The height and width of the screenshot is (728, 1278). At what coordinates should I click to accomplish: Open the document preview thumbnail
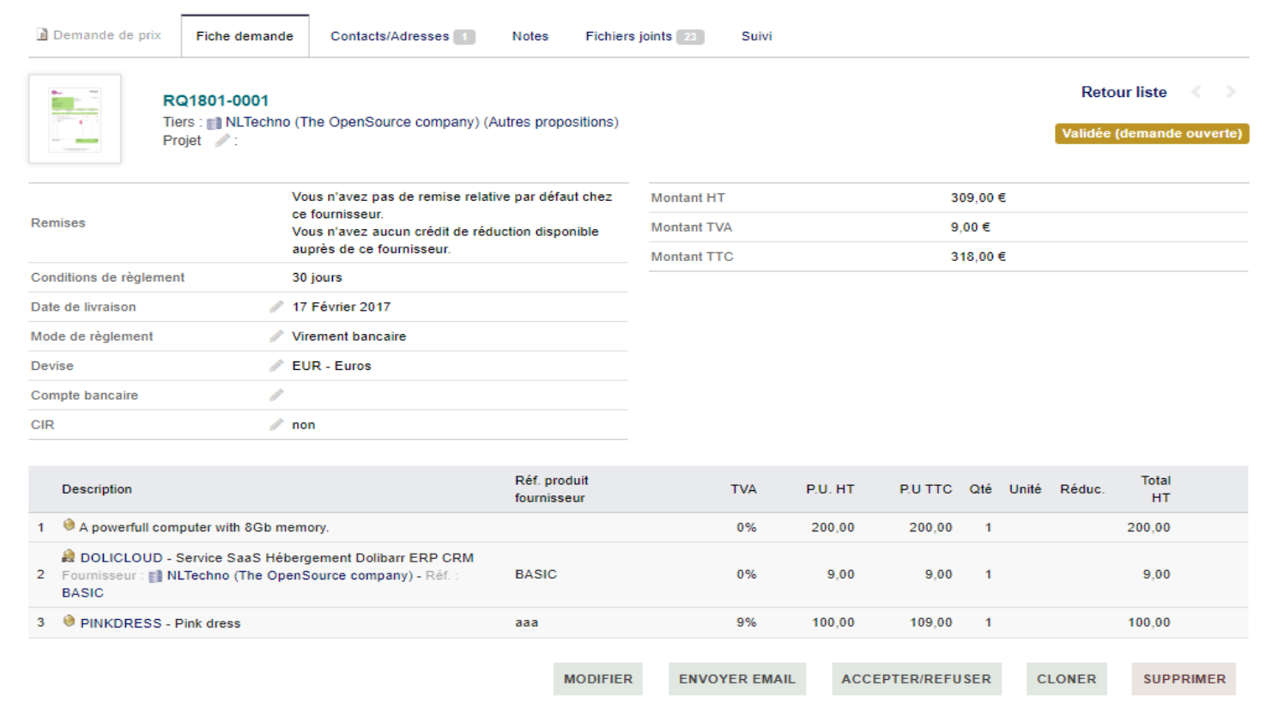coord(75,118)
